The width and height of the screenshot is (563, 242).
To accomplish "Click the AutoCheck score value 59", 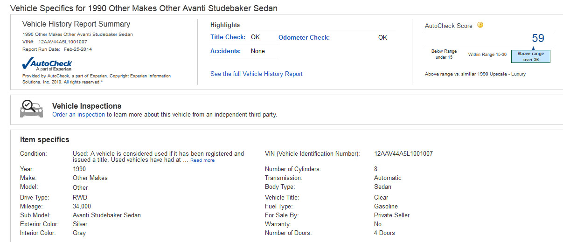I will pos(538,38).
